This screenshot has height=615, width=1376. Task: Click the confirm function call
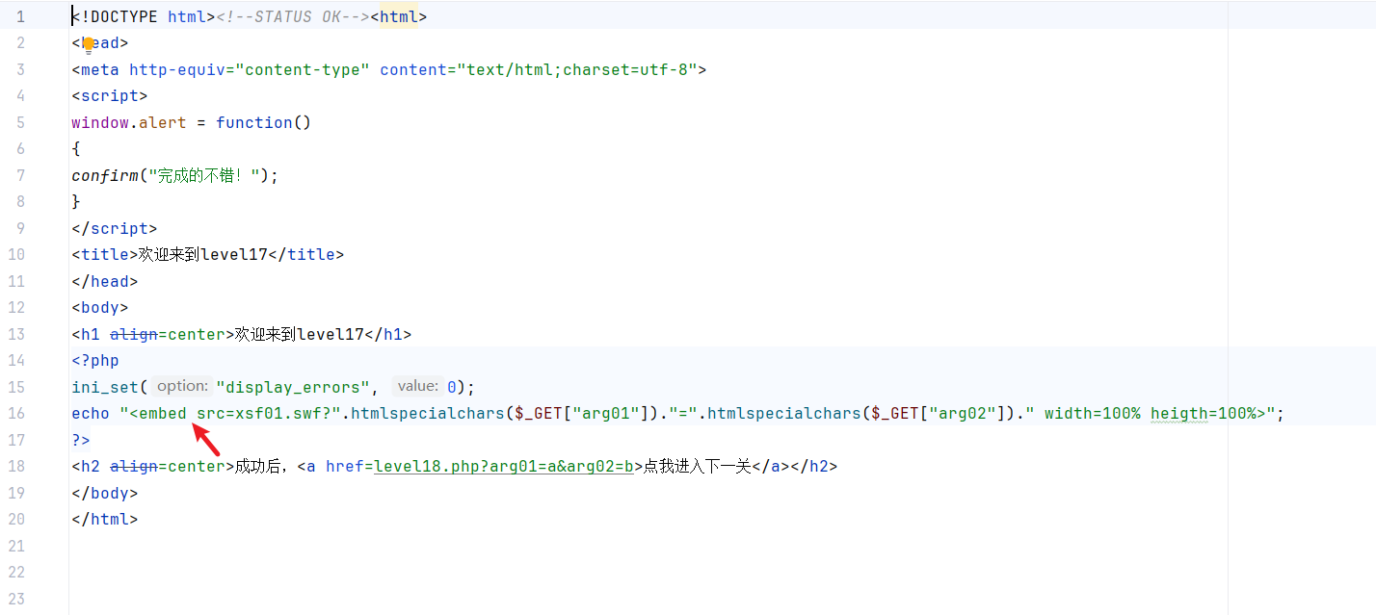[x=104, y=175]
